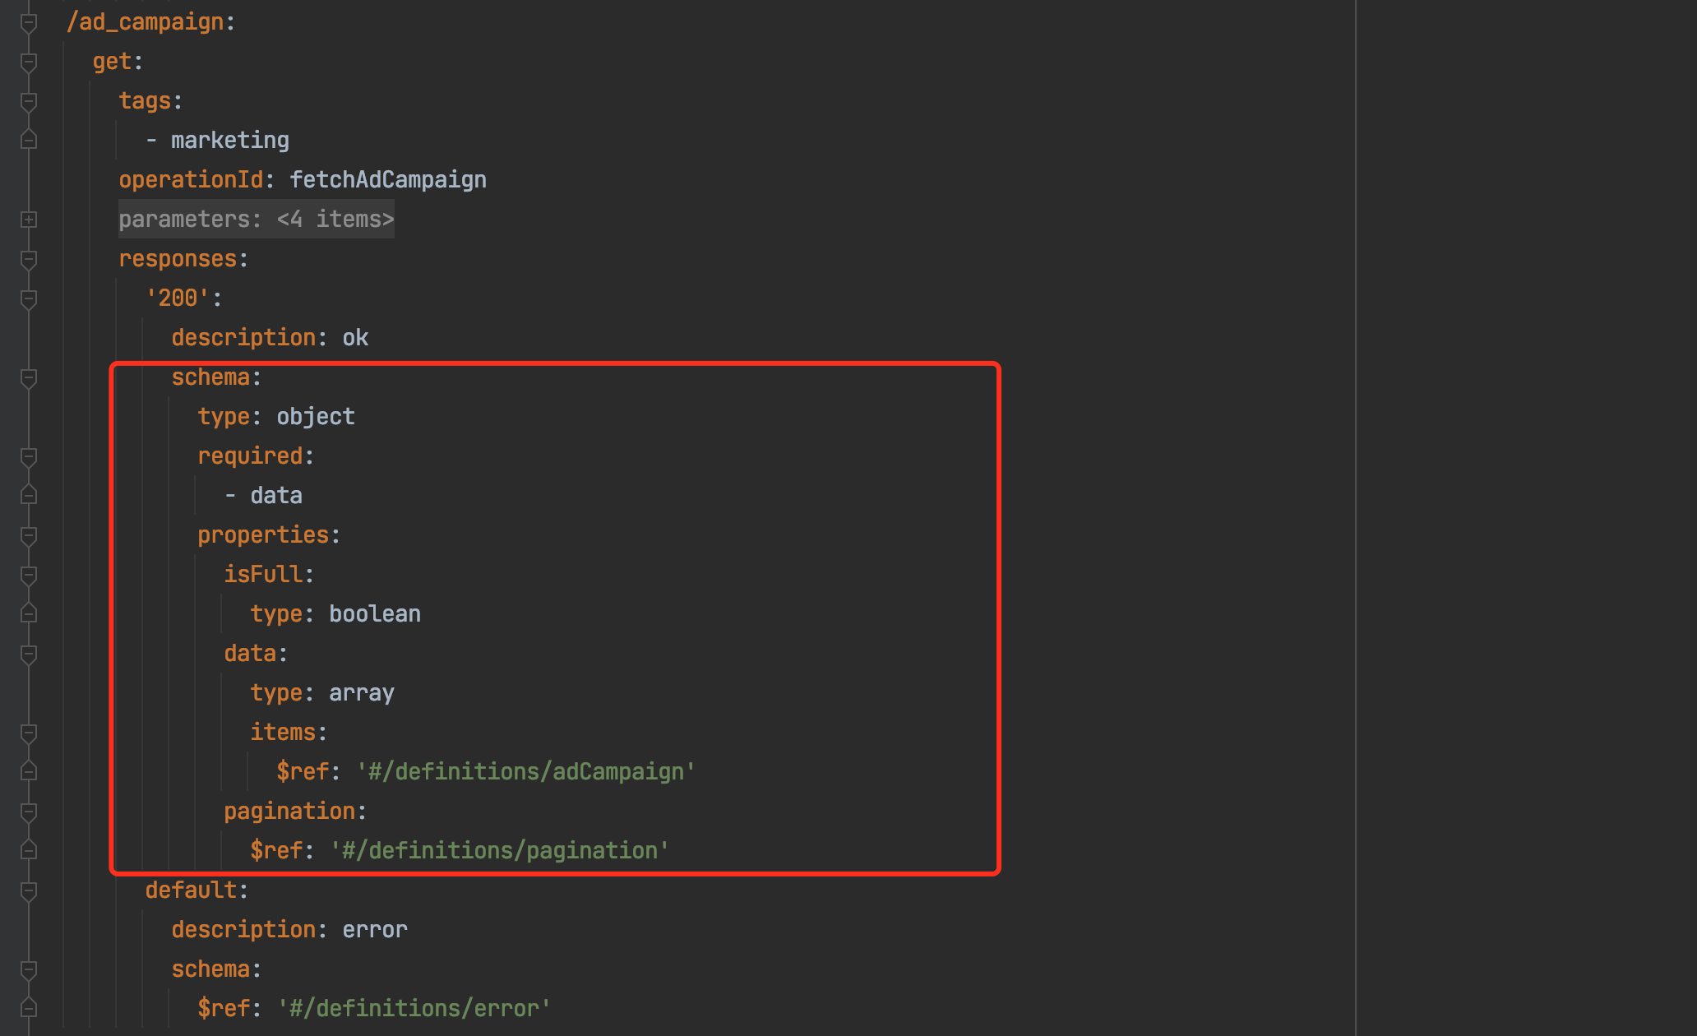
Task: Click fold-end marker beside '- data' line
Action: tap(29, 494)
